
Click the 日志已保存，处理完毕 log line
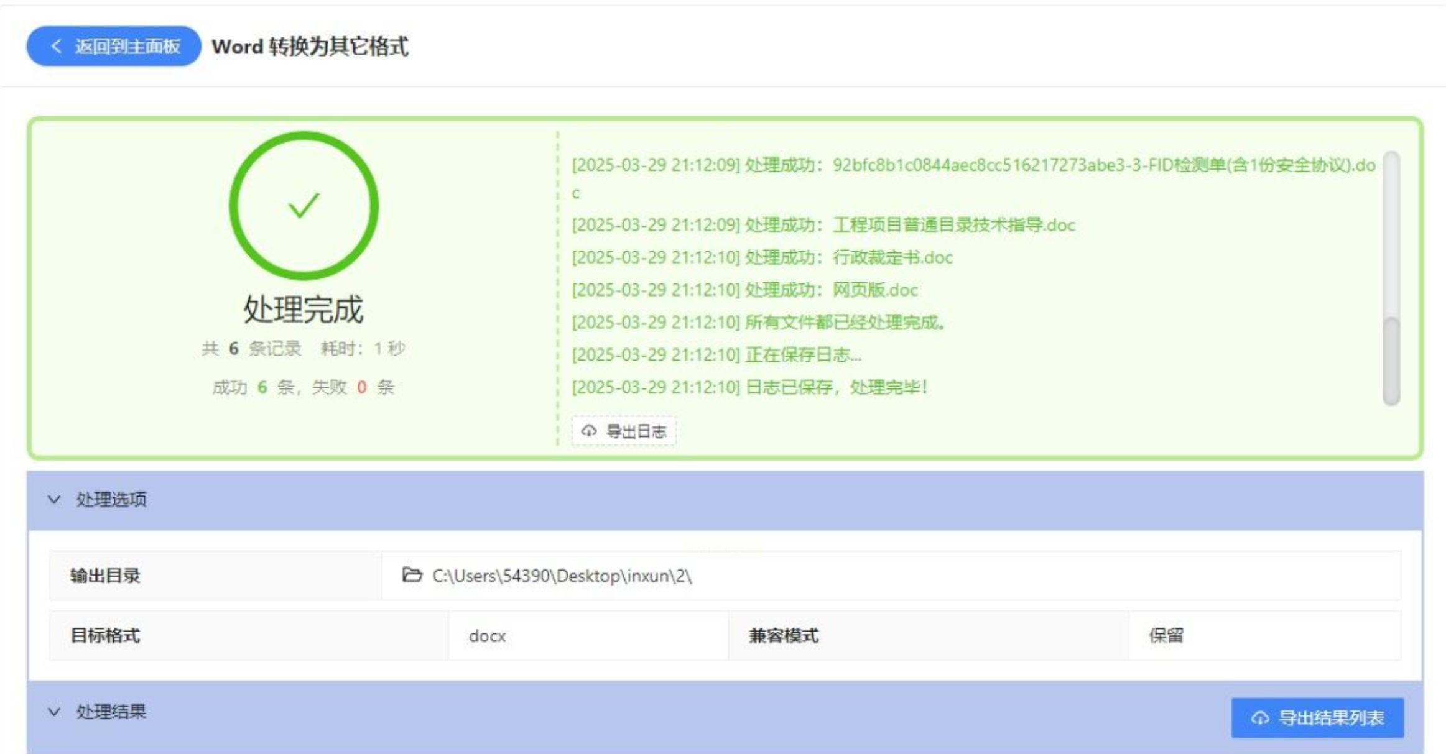click(835, 387)
